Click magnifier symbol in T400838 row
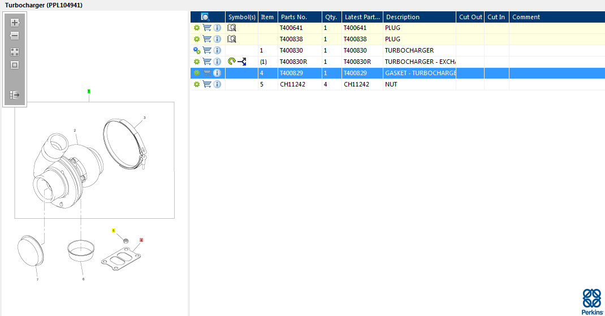Screen dimensions: 605x316 (231, 39)
